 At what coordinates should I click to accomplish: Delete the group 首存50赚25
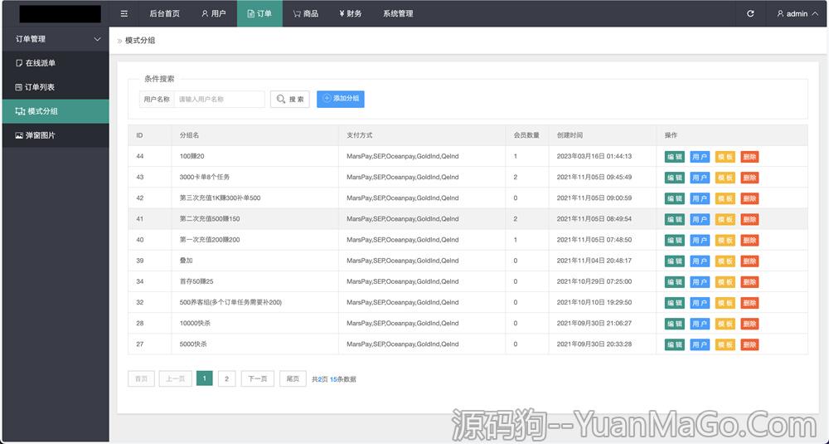pos(749,282)
